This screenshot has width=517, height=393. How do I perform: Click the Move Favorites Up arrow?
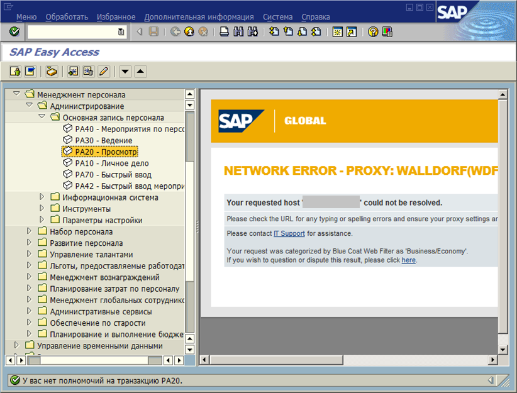tap(140, 71)
